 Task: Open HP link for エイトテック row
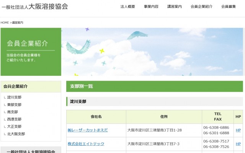click(x=238, y=144)
